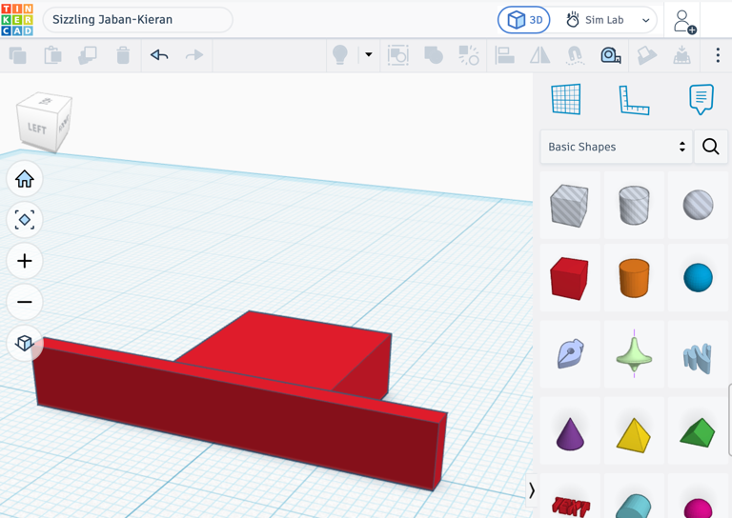The image size is (732, 518).
Task: Invite collaborators with add-person icon
Action: tap(684, 22)
